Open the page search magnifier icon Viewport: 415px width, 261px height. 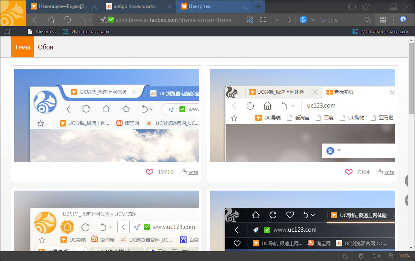tap(249, 20)
